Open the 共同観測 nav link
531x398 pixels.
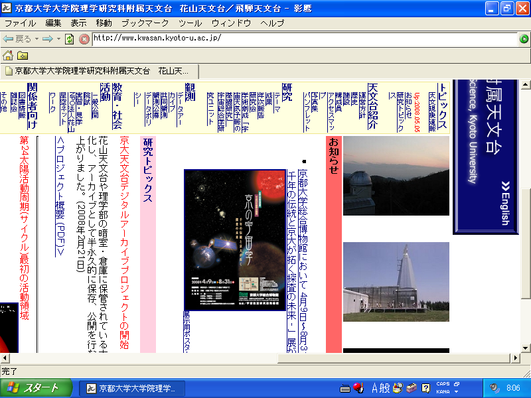click(164, 105)
